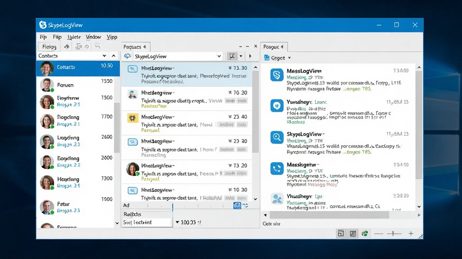The width and height of the screenshot is (462, 259).
Task: Open the Lpdete menu
Action: [x=74, y=37]
